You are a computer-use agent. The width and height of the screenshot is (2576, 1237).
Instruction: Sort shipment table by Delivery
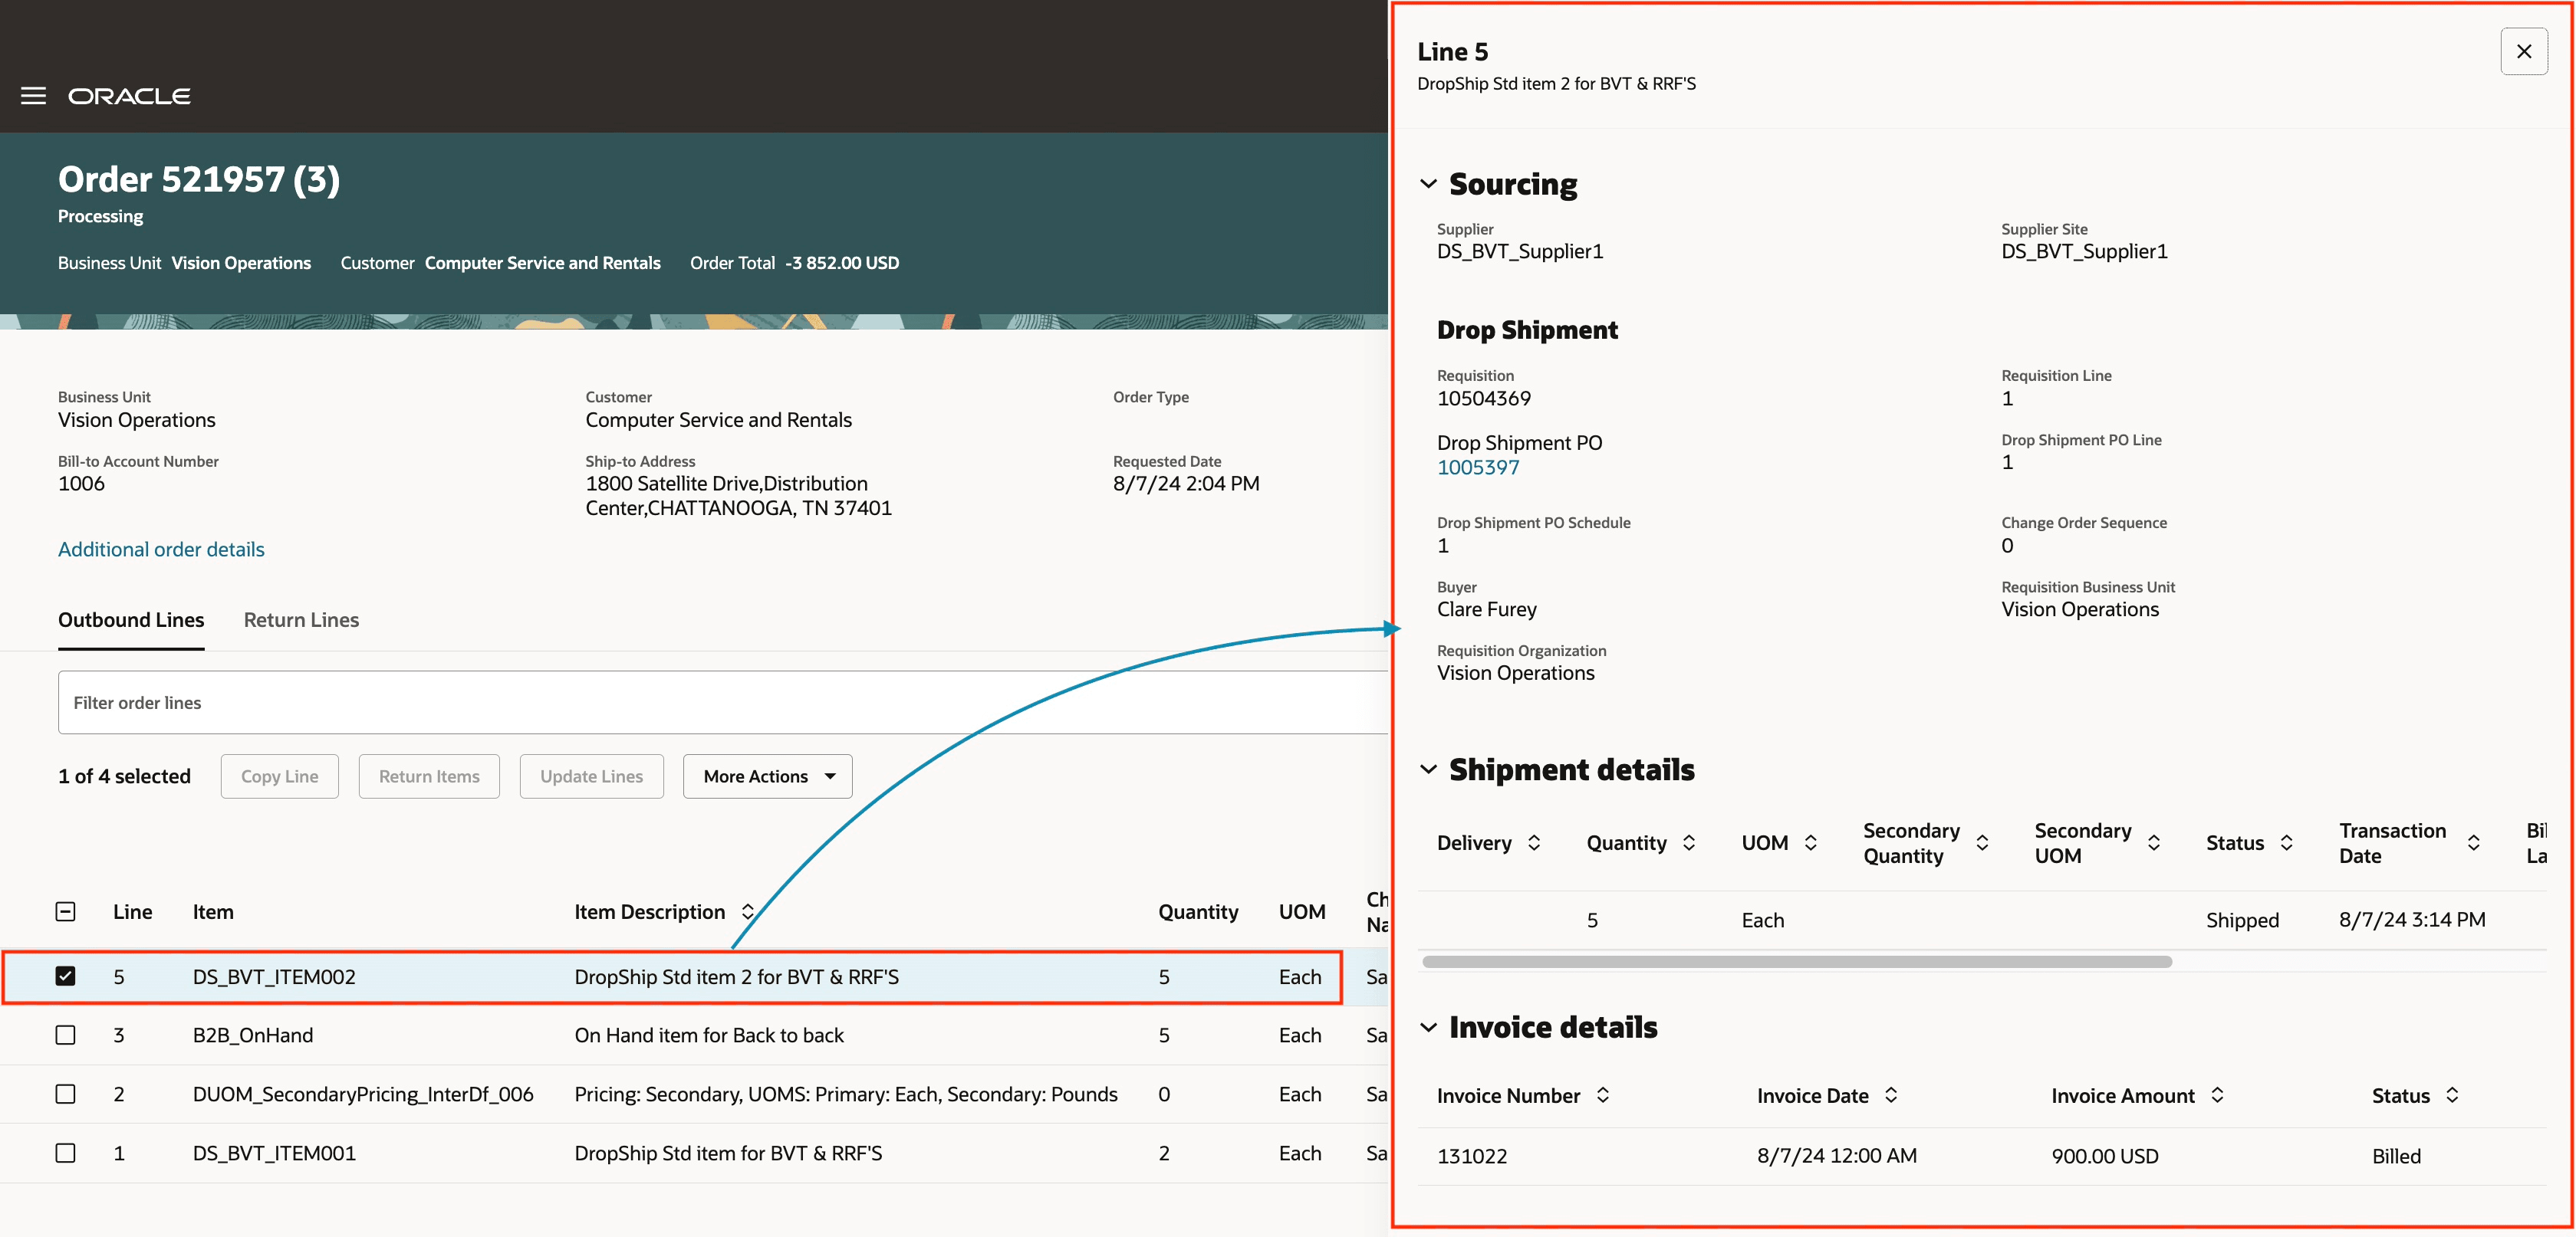[x=1533, y=842]
